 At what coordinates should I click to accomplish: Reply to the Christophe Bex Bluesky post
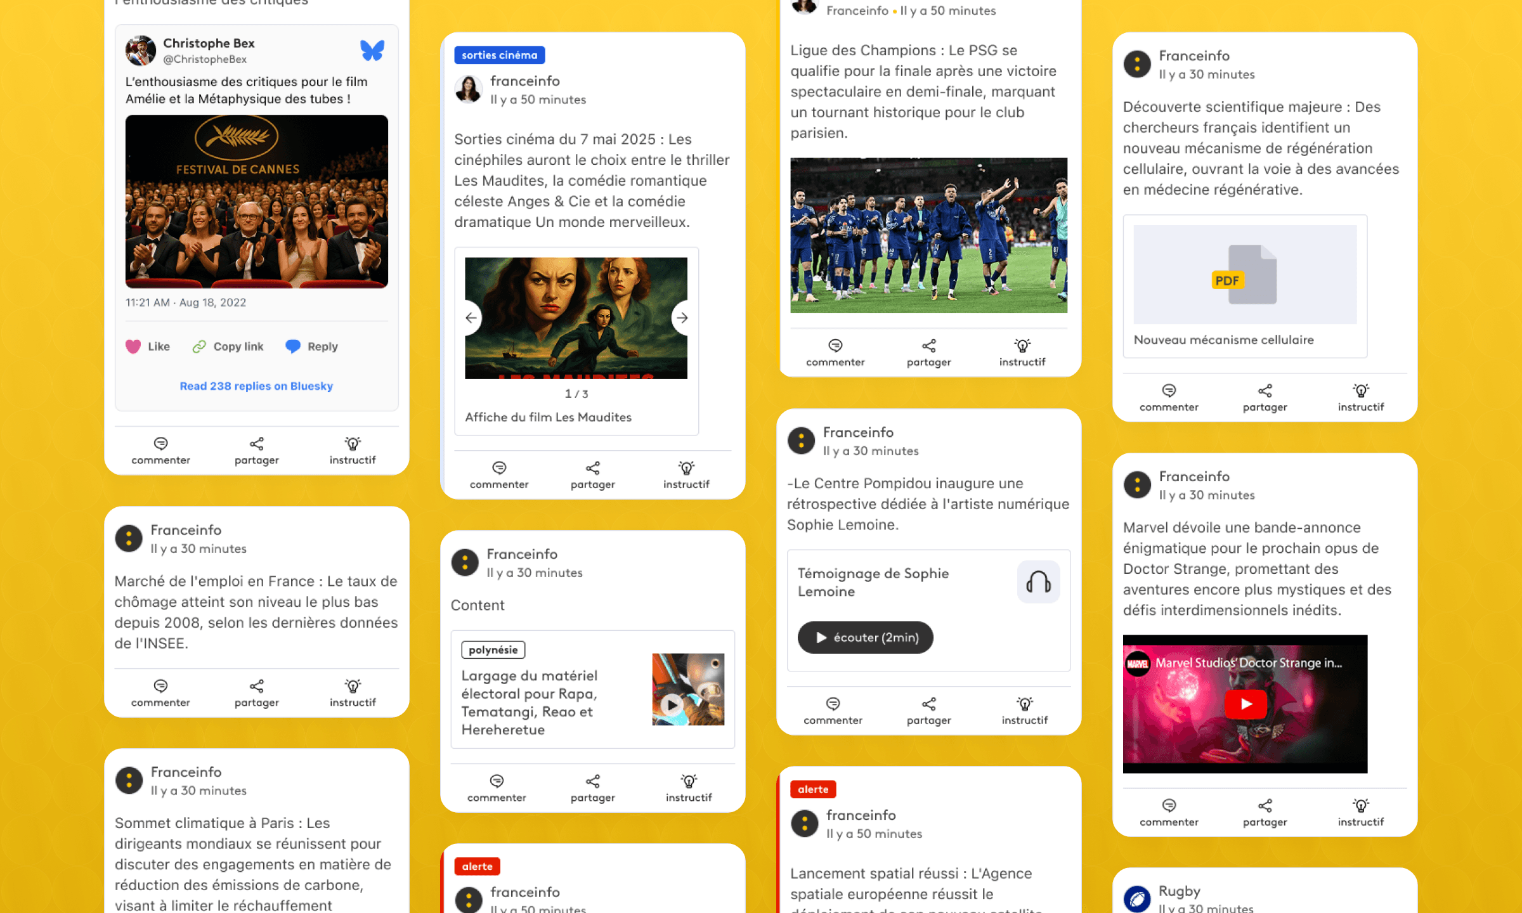(311, 346)
